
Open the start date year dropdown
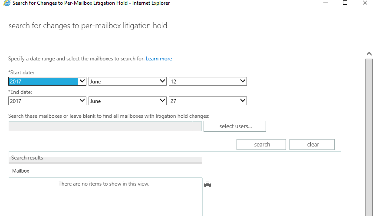click(x=47, y=81)
